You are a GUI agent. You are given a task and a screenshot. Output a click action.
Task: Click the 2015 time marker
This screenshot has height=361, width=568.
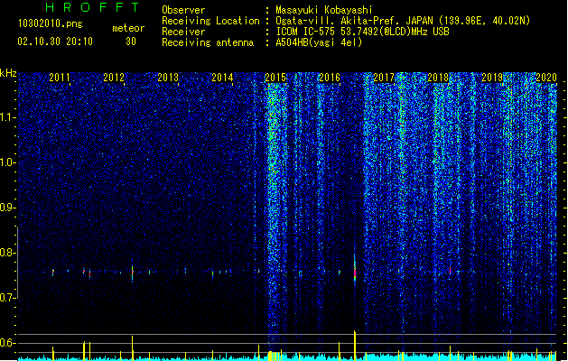tap(275, 78)
